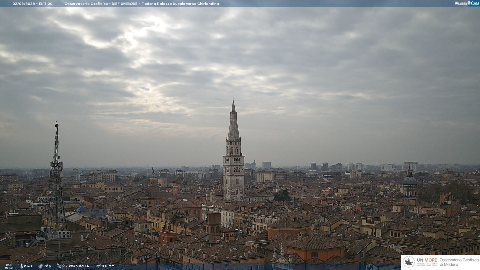480x270 pixels.
Task: Click the thermometer temperature icon
Action: (21, 266)
